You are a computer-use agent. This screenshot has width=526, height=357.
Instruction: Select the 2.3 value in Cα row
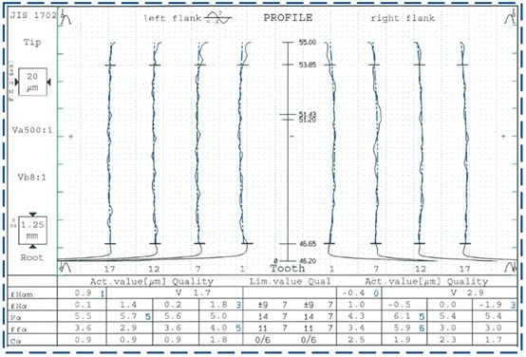(x=447, y=340)
